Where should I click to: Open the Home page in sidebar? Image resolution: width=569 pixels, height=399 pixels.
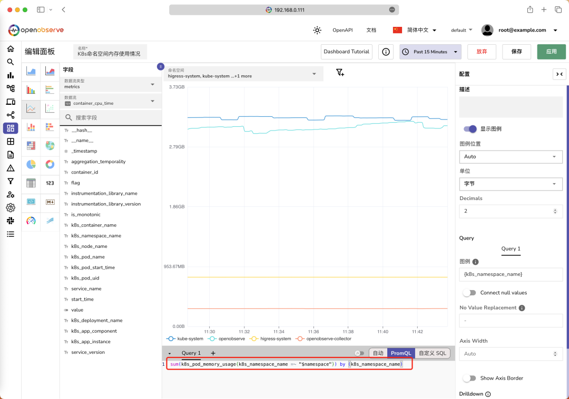click(11, 48)
